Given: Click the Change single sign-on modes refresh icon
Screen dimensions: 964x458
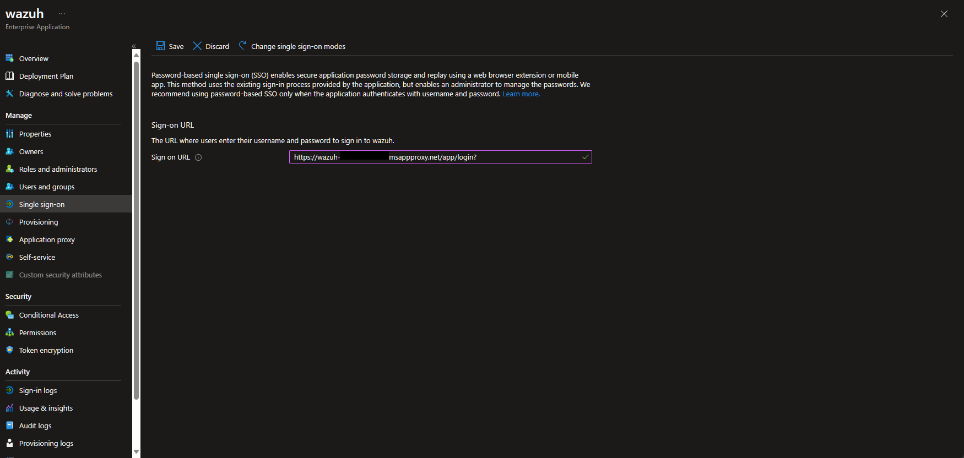Looking at the screenshot, I should [242, 46].
